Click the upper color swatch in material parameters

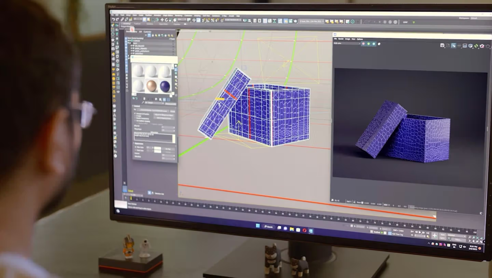158,148
